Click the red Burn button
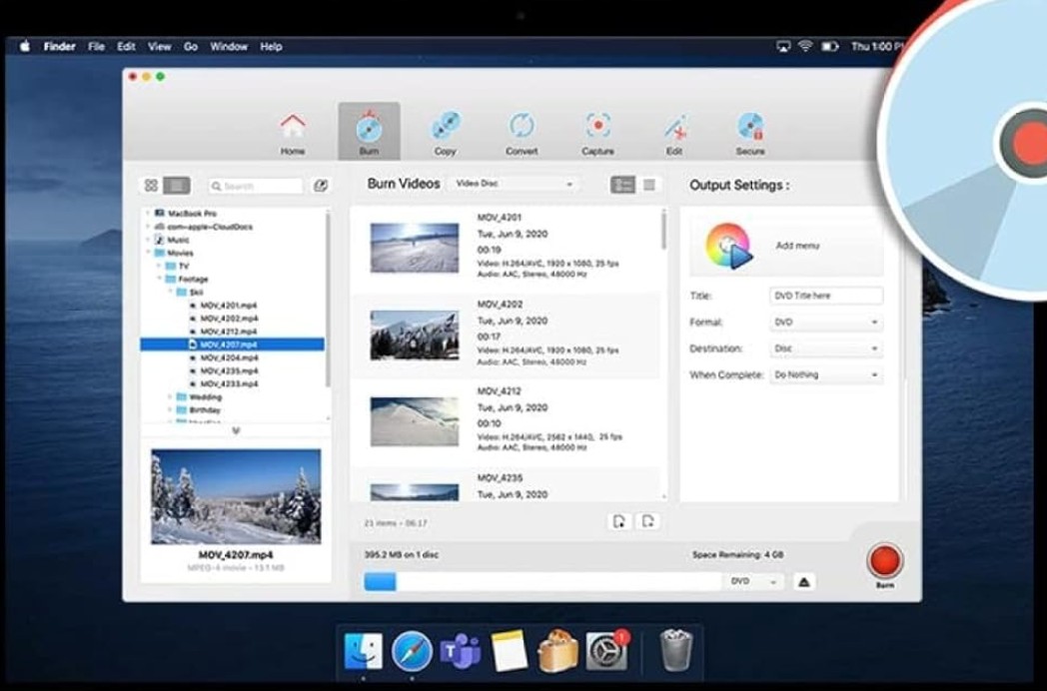This screenshot has width=1047, height=691. 885,561
